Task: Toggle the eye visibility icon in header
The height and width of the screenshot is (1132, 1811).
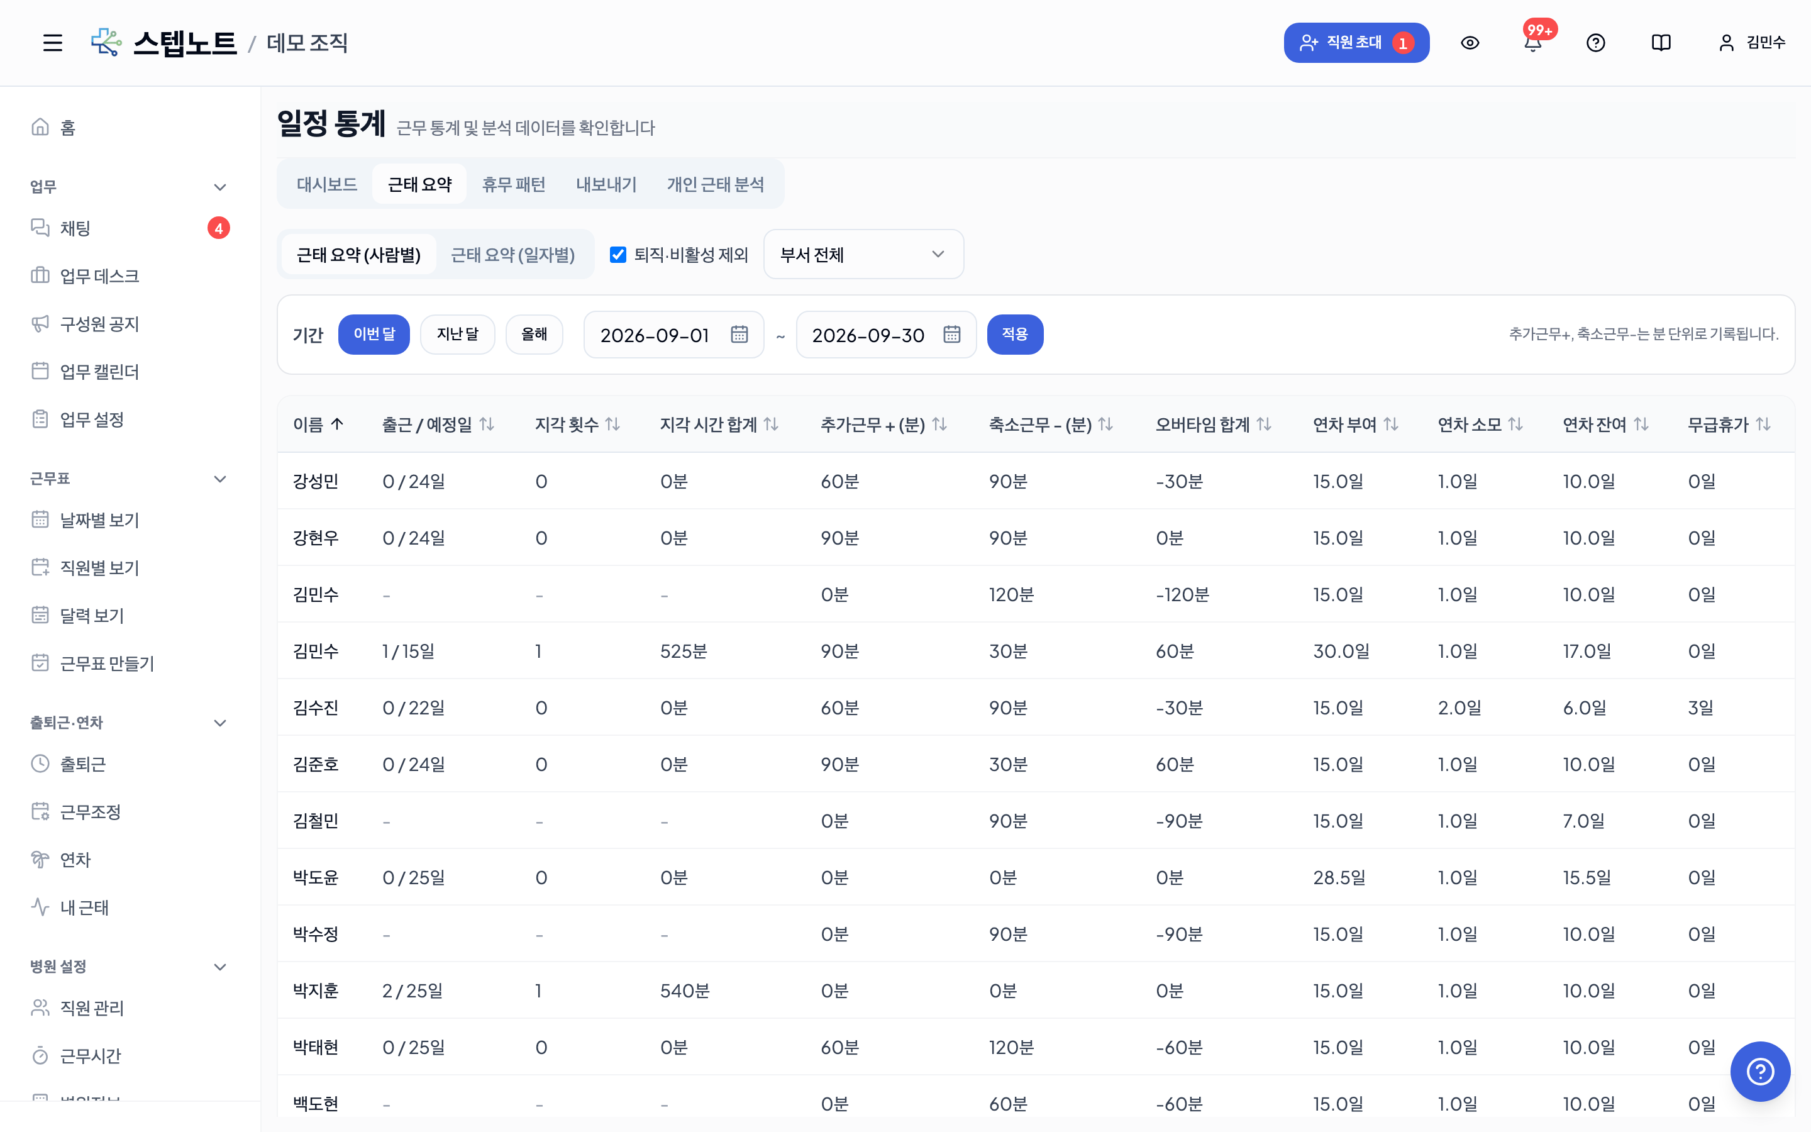Action: [x=1470, y=43]
